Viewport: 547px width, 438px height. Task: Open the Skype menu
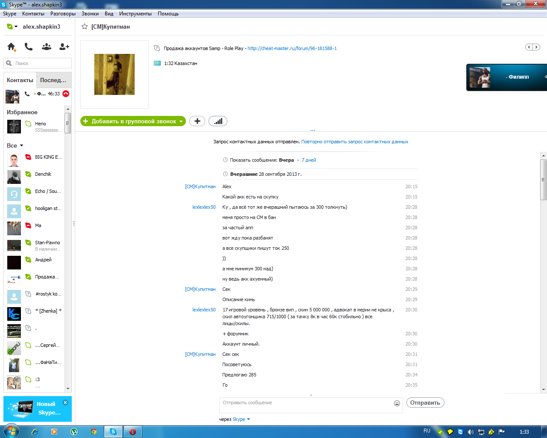click(x=9, y=14)
